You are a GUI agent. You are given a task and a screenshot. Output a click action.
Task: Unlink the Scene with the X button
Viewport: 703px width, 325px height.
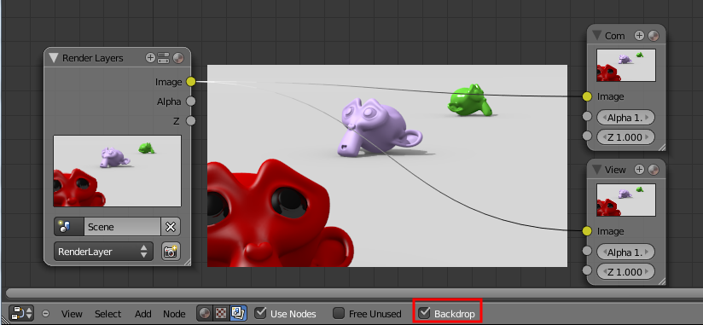click(x=171, y=227)
